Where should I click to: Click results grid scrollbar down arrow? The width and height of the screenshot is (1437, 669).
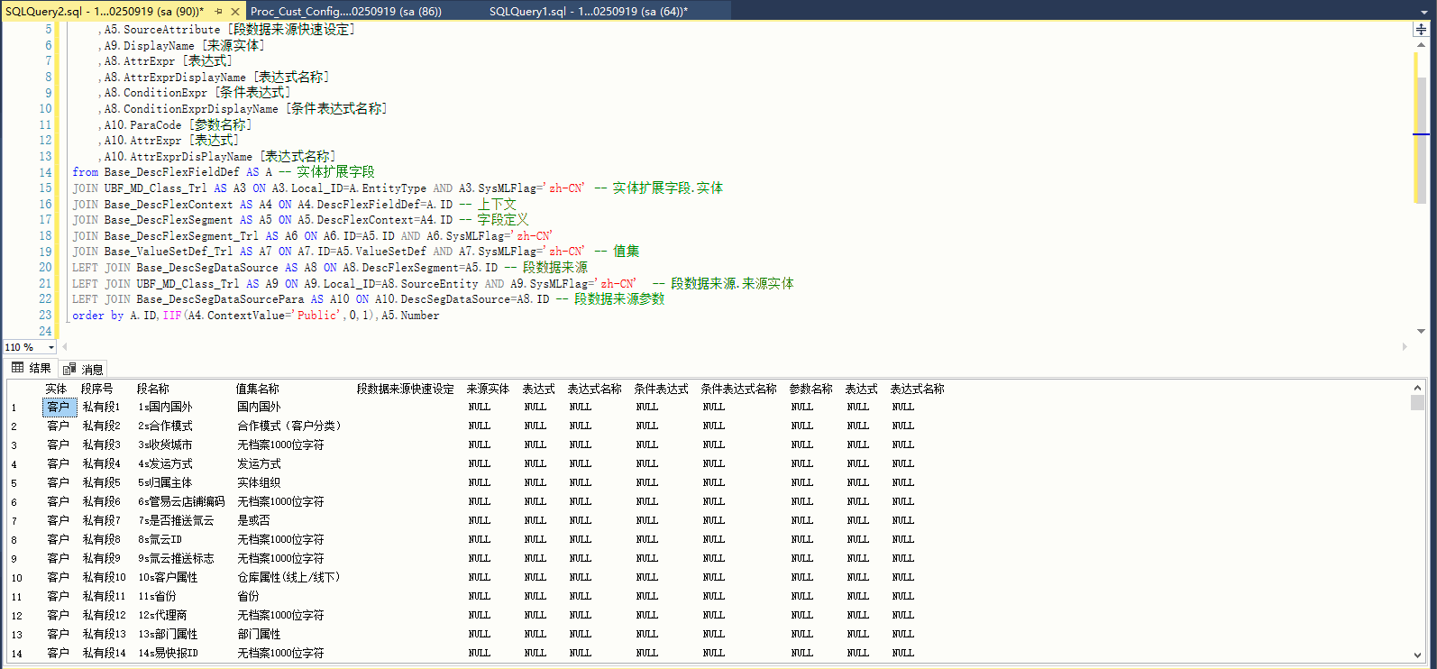1417,655
